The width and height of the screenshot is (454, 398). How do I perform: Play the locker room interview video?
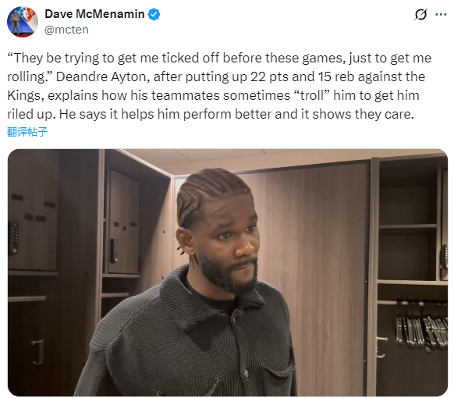(x=228, y=272)
